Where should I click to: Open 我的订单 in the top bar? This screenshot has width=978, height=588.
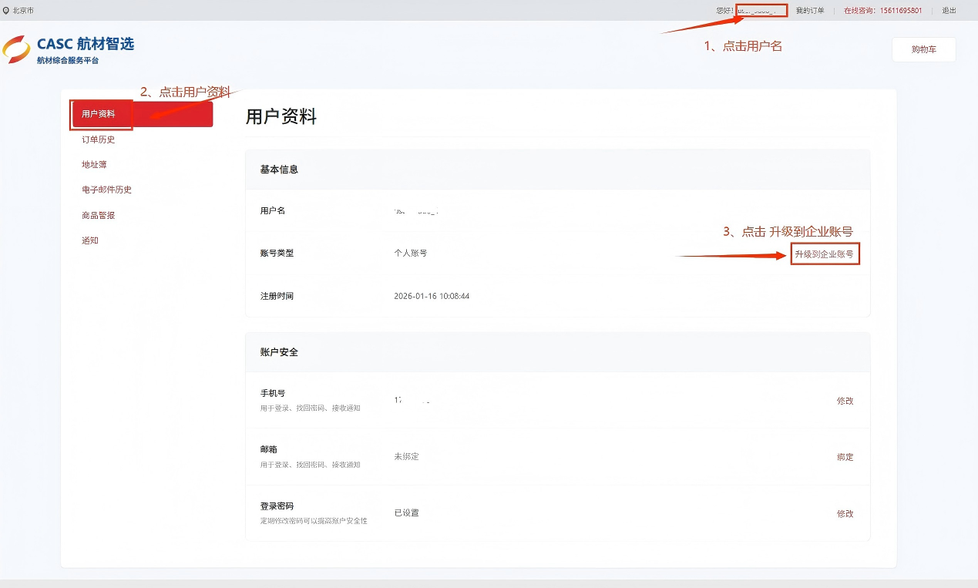(x=810, y=11)
